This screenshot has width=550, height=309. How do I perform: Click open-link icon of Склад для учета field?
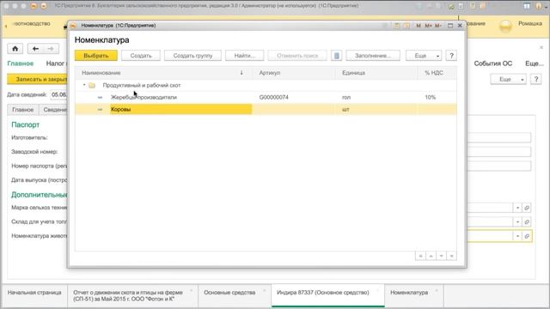point(527,221)
